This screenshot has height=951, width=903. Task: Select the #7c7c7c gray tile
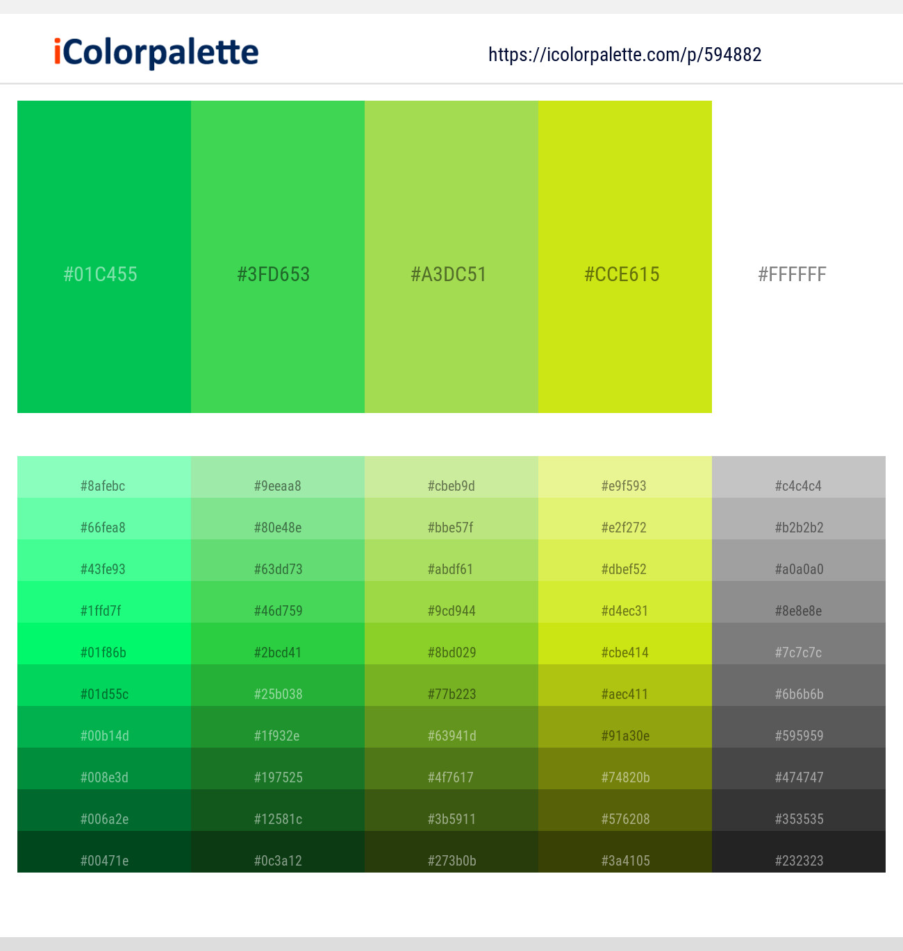tap(798, 652)
